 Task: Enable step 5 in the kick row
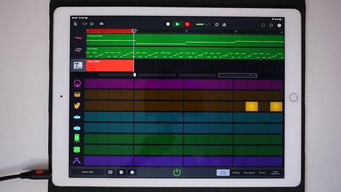tap(140, 84)
